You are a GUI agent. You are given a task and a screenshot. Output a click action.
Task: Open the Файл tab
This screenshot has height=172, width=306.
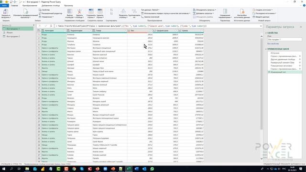point(4,5)
